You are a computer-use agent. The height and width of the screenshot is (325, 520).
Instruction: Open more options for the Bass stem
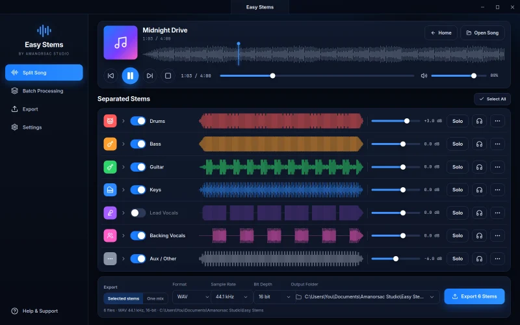497,144
